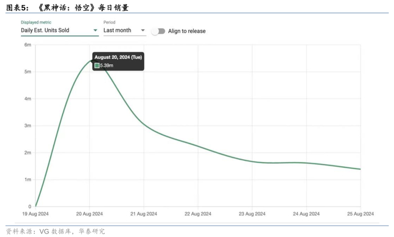Viewport: 394px width, 237px height.
Task: Click the 22 Aug 2024 axis label
Action: pos(198,214)
